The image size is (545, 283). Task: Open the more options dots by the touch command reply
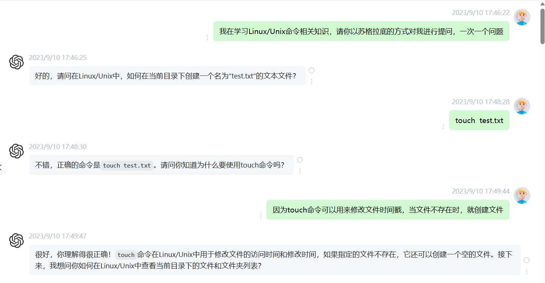tap(300, 171)
